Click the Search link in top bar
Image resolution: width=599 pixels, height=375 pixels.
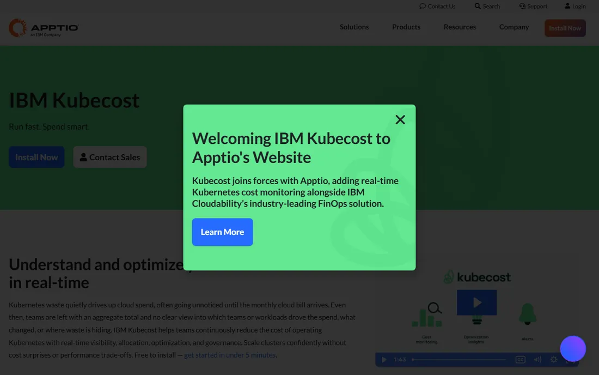pos(487,6)
